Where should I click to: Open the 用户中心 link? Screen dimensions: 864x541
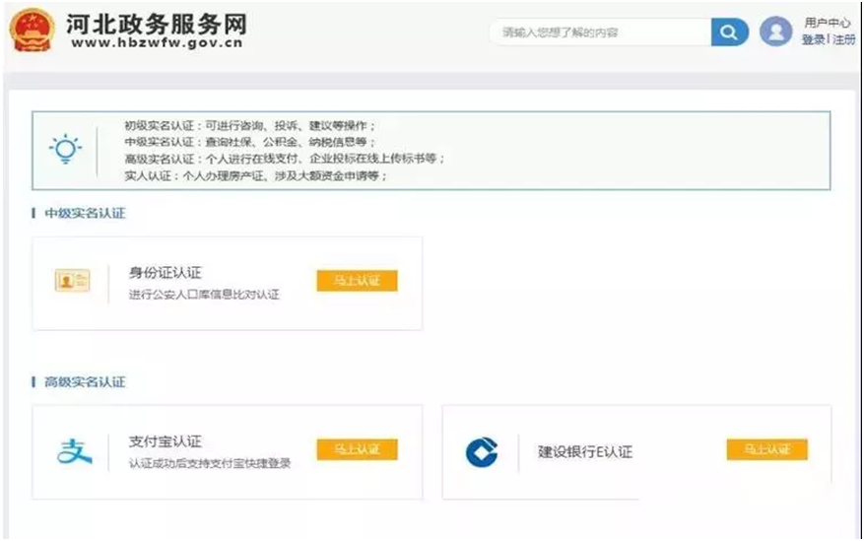click(x=828, y=23)
